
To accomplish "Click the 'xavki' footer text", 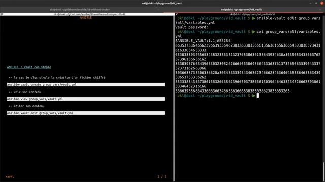I will (x=10, y=177).
